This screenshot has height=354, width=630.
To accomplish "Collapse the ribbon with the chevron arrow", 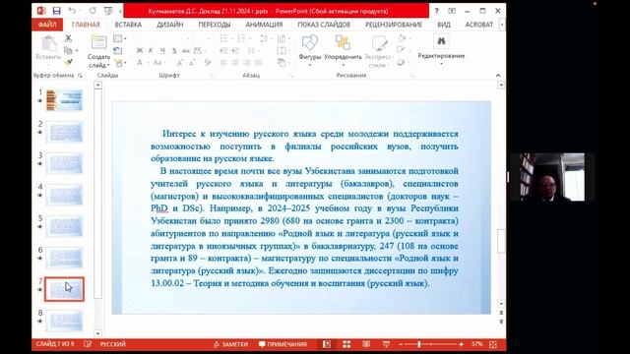I will click(x=498, y=75).
